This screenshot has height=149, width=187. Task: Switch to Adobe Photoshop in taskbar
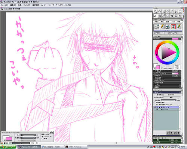pos(76,147)
